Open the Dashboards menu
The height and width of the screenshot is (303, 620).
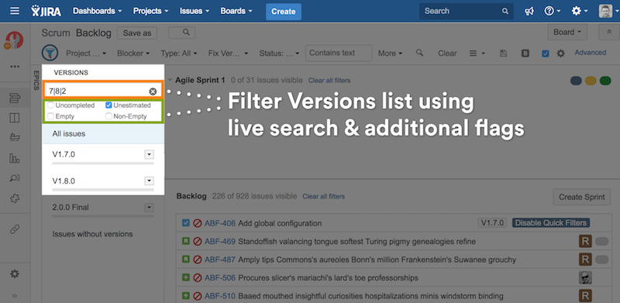tap(98, 11)
